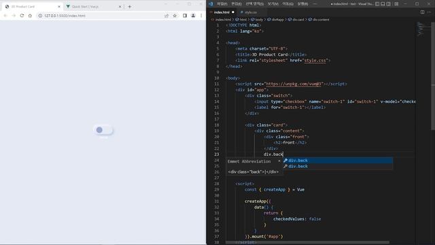The height and width of the screenshot is (245, 435).
Task: Open the browser home page icon
Action: click(30, 16)
